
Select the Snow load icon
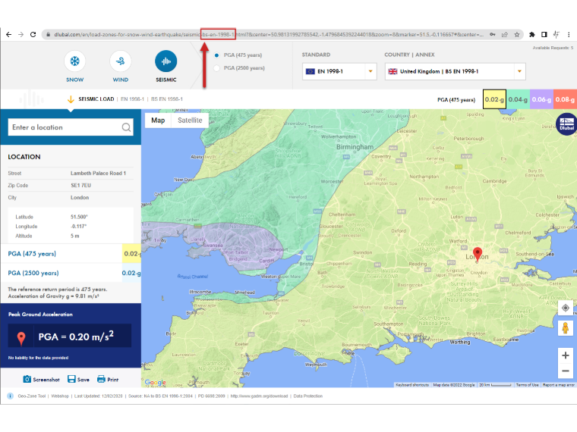74,61
